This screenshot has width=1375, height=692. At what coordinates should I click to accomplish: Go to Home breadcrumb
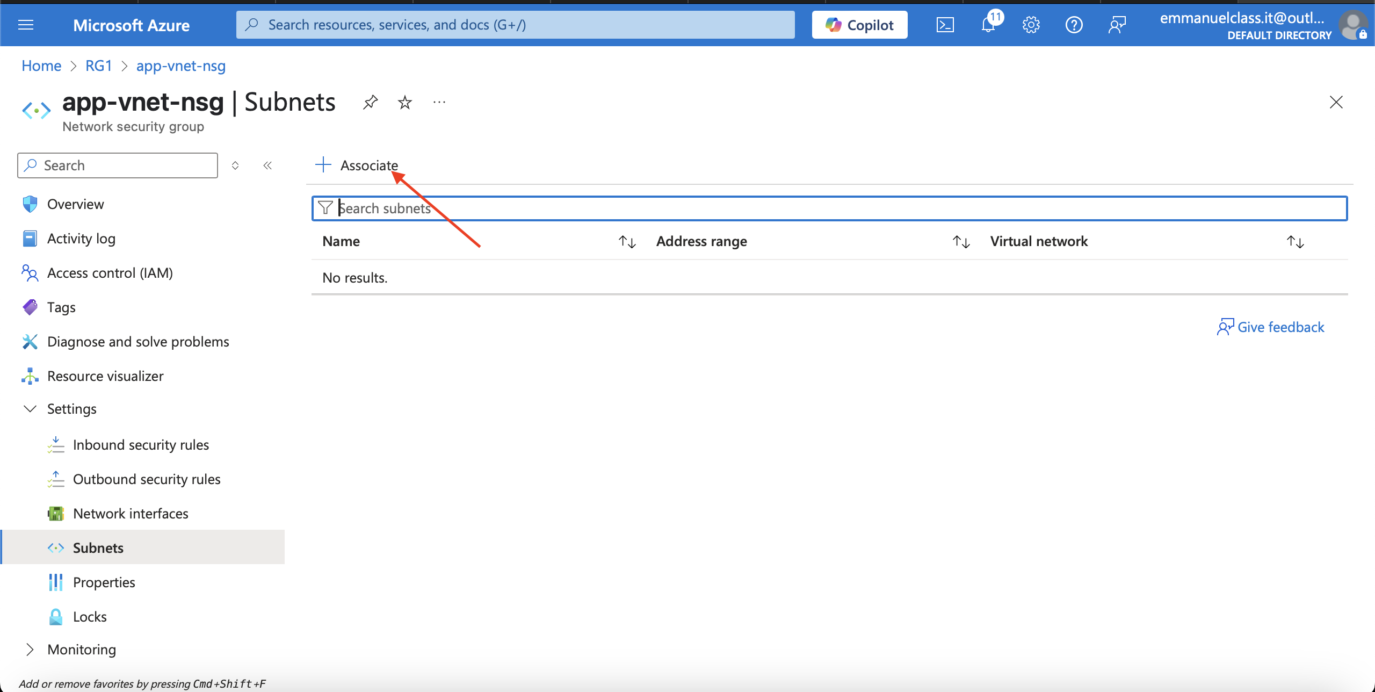tap(41, 66)
